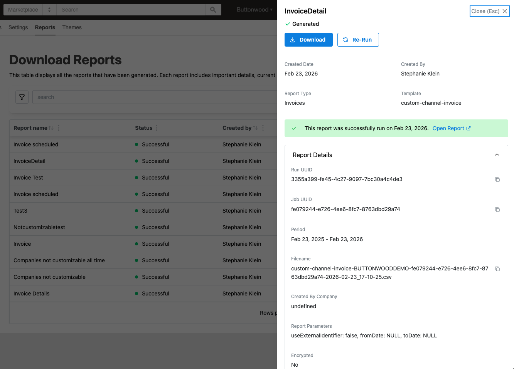This screenshot has width=514, height=369.
Task: Expand the Buttonwood account dropdown
Action: pyautogui.click(x=254, y=10)
